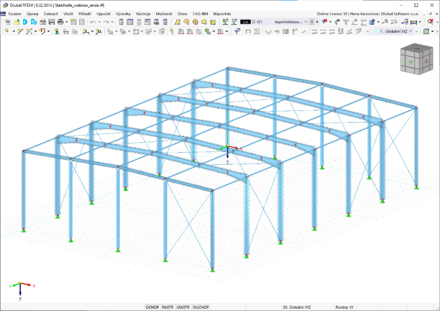Save the model with the floppy disk icon
440x311 pixels.
point(52,22)
